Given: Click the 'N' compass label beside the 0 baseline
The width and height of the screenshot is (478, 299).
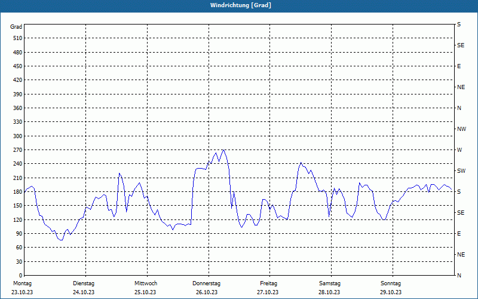Looking at the screenshot, I should [459, 275].
